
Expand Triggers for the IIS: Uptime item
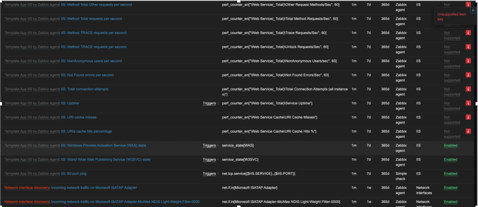(x=209, y=103)
